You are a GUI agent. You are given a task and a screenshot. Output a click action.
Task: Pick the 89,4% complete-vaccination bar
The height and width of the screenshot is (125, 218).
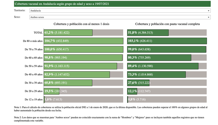(163, 66)
